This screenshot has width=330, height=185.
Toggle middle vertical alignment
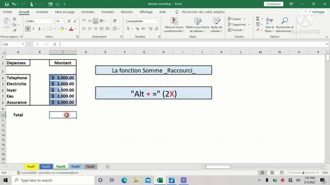90,21
